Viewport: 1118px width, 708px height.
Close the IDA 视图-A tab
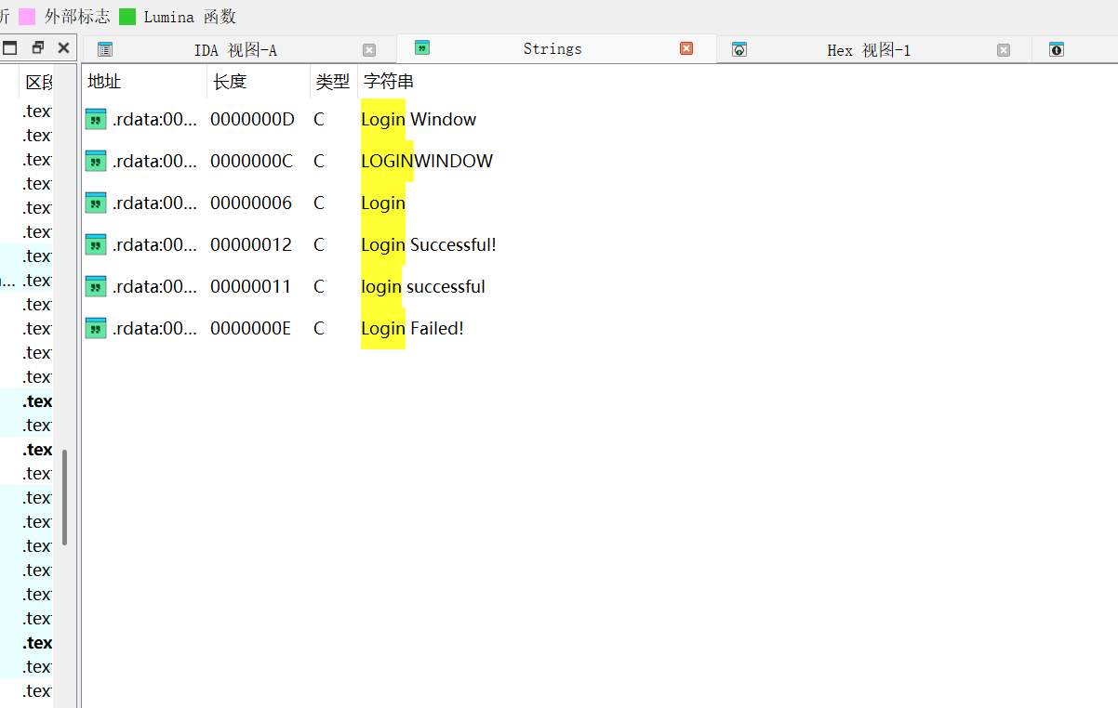[x=369, y=50]
